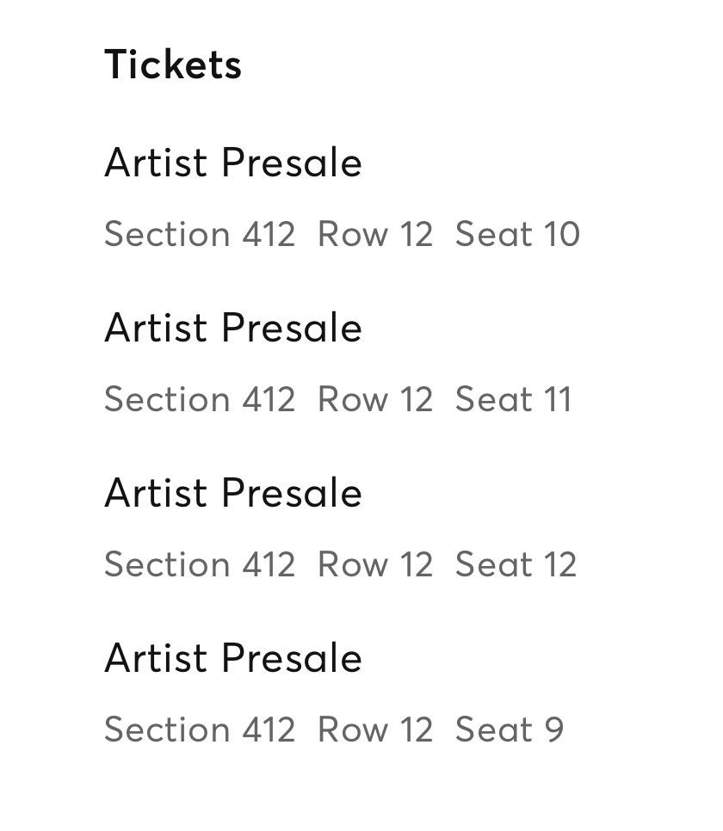This screenshot has width=723, height=831.
Task: Click the word 'Presale' in the first ticket
Action: [x=292, y=163]
